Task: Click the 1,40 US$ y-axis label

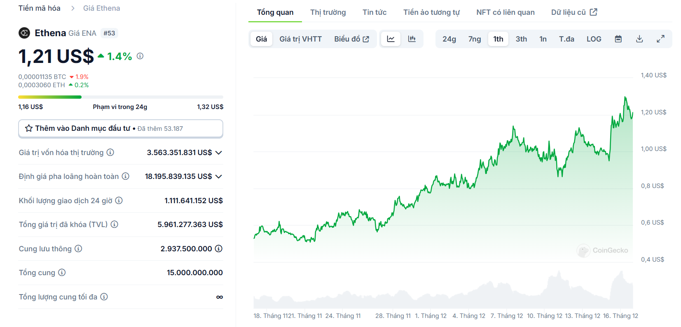Action: [653, 75]
